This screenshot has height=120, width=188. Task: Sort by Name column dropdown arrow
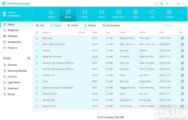(x=50, y=33)
